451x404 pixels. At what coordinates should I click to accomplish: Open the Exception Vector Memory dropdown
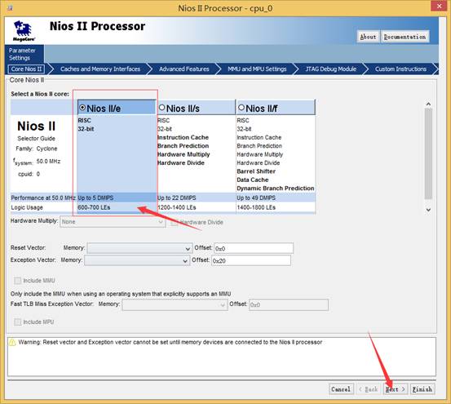137,260
